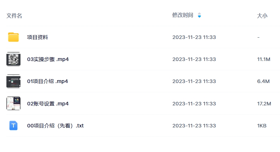This screenshot has width=280, height=152.
Task: Open thumbnail of 03实操步骤 video
Action: pos(13,59)
